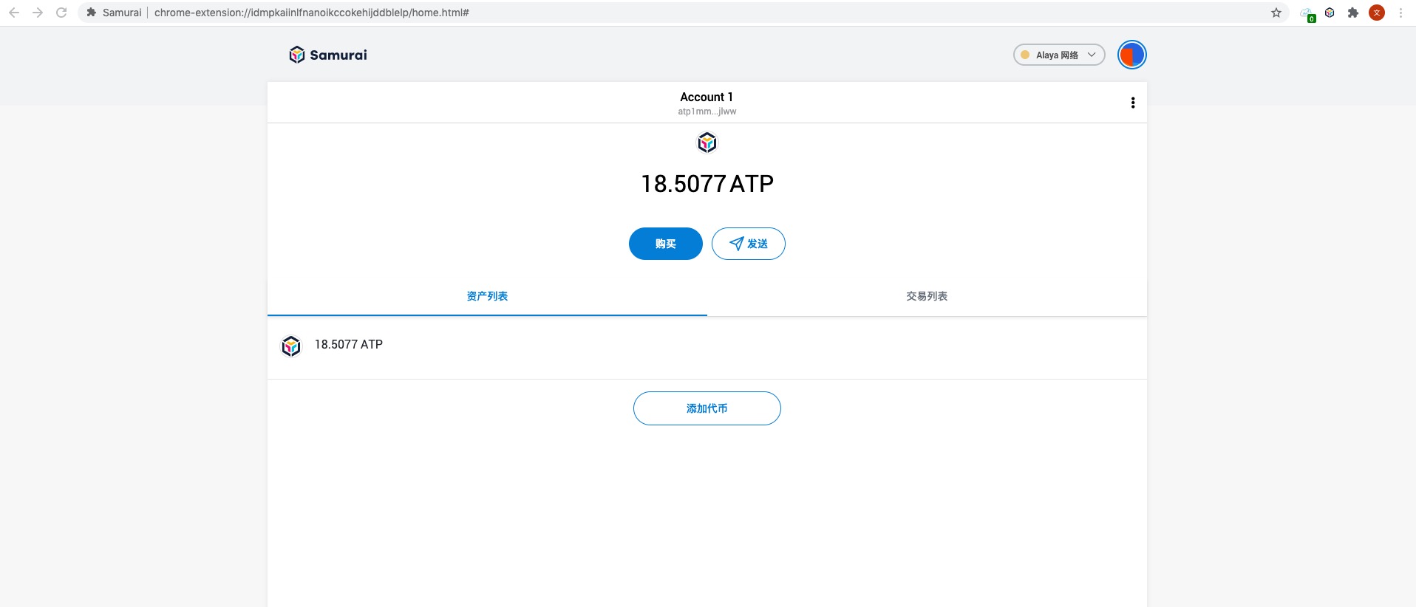Switch to the 交易列表 tab
Screen dimensions: 1416x607
click(x=927, y=296)
